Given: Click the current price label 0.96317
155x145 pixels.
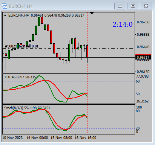Looking at the screenshot, I should coord(143,58).
